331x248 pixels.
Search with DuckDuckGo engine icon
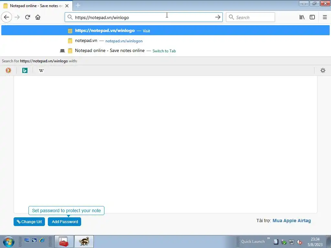[x=8, y=70]
